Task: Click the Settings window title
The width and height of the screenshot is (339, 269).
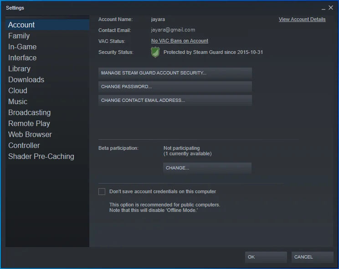Action: pos(15,8)
